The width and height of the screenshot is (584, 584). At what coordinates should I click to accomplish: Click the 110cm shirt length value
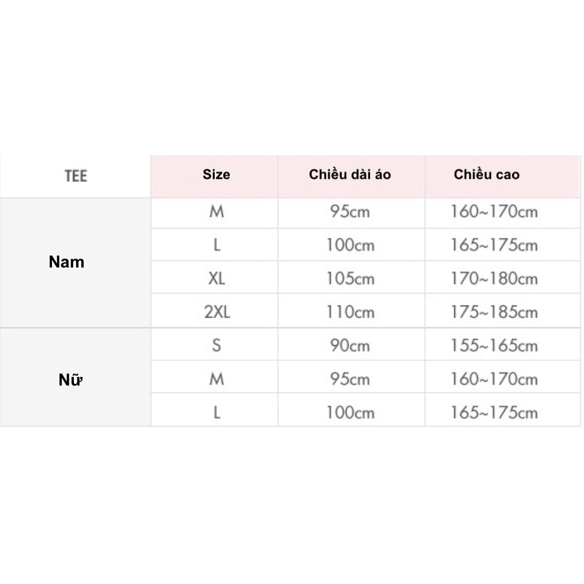350,312
